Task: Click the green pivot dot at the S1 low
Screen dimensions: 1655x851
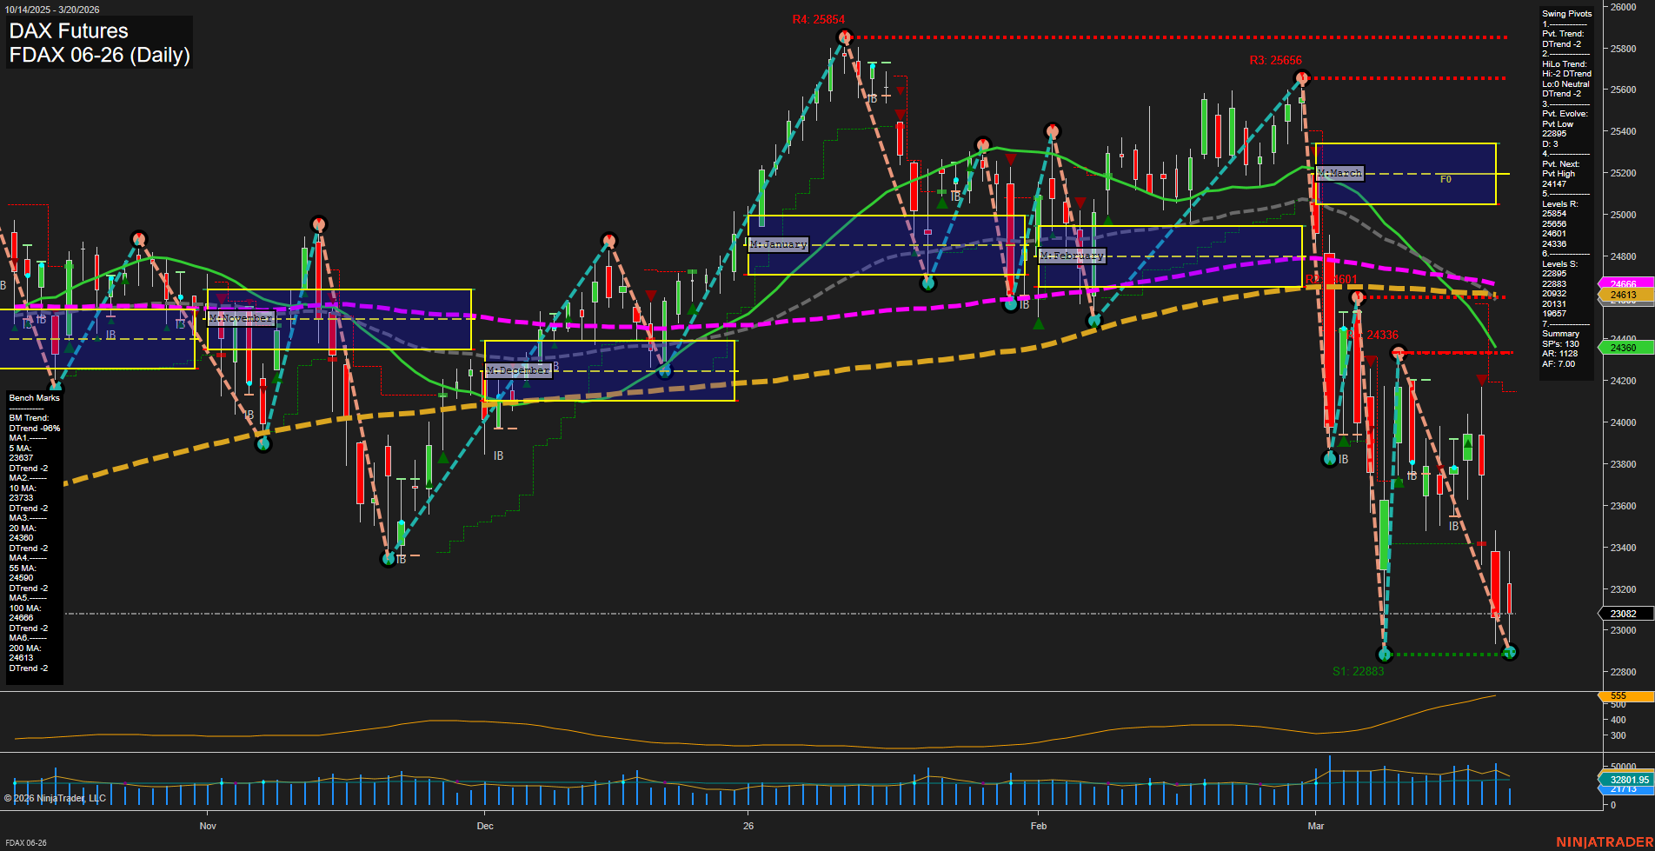Action: [x=1385, y=654]
